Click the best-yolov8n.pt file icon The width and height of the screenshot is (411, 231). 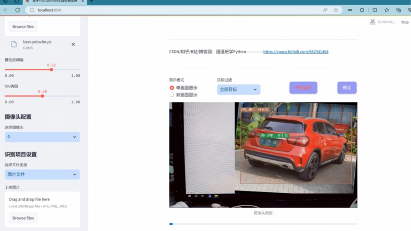pos(14,44)
